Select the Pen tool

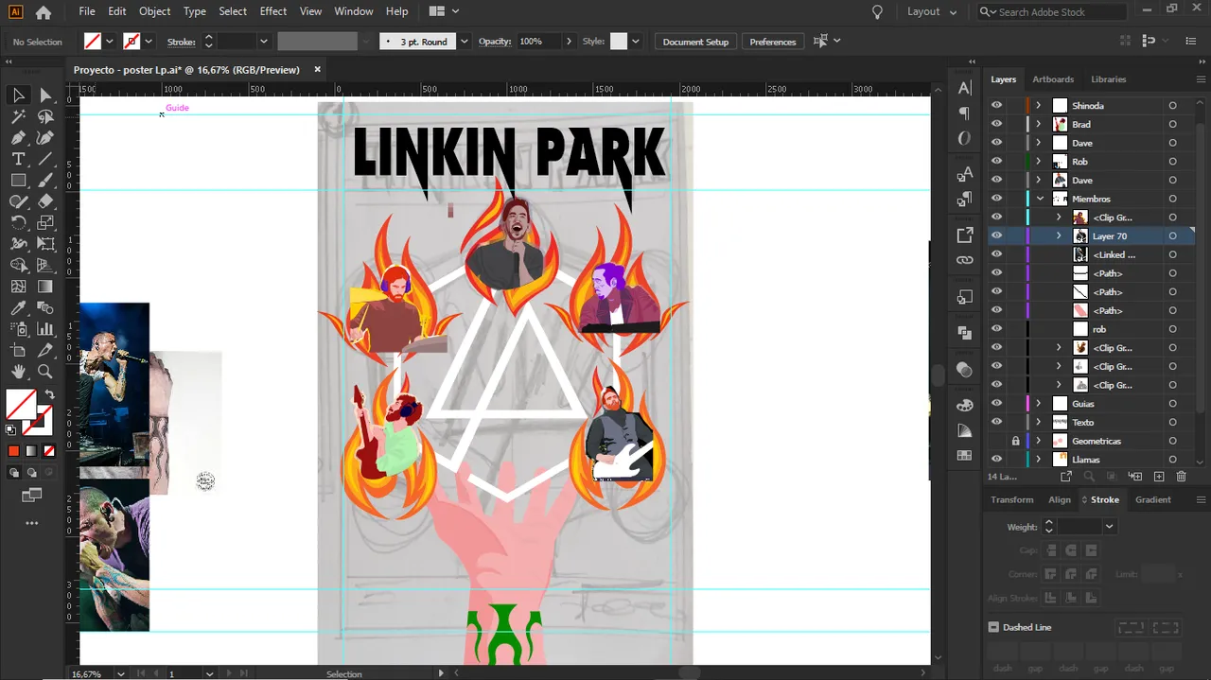[x=18, y=138]
